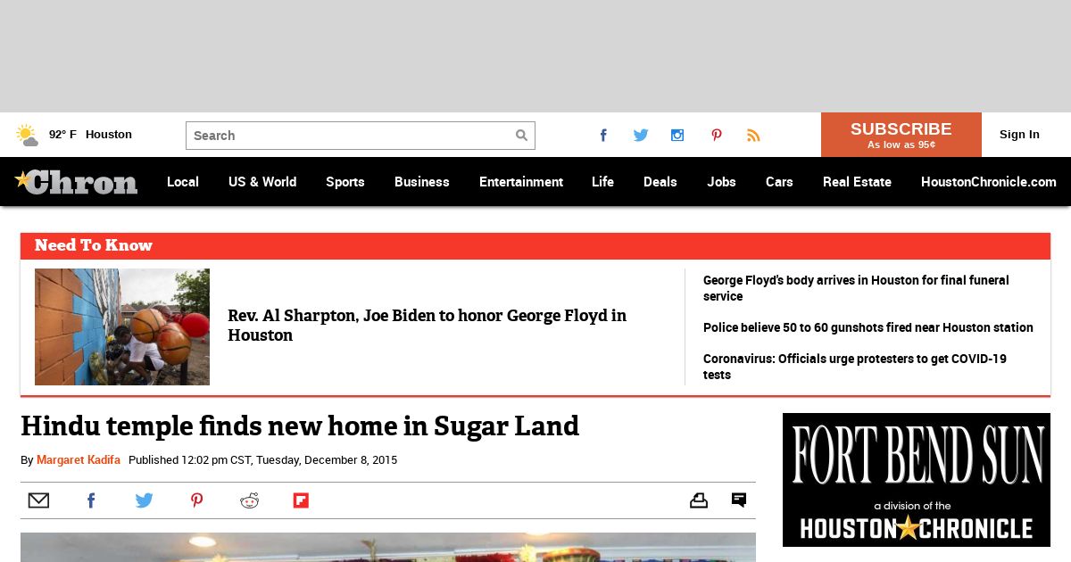
Task: Open Chron's Twitter page in header
Action: point(641,136)
